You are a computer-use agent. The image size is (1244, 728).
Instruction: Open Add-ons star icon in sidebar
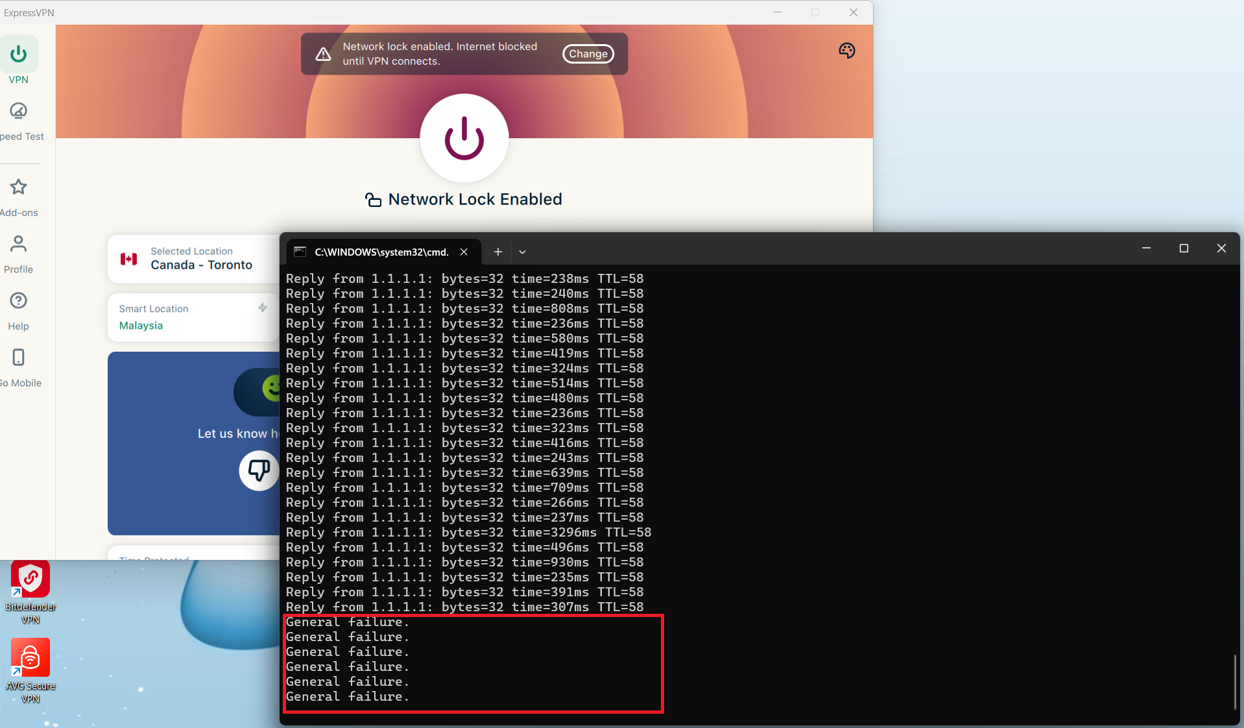(18, 188)
